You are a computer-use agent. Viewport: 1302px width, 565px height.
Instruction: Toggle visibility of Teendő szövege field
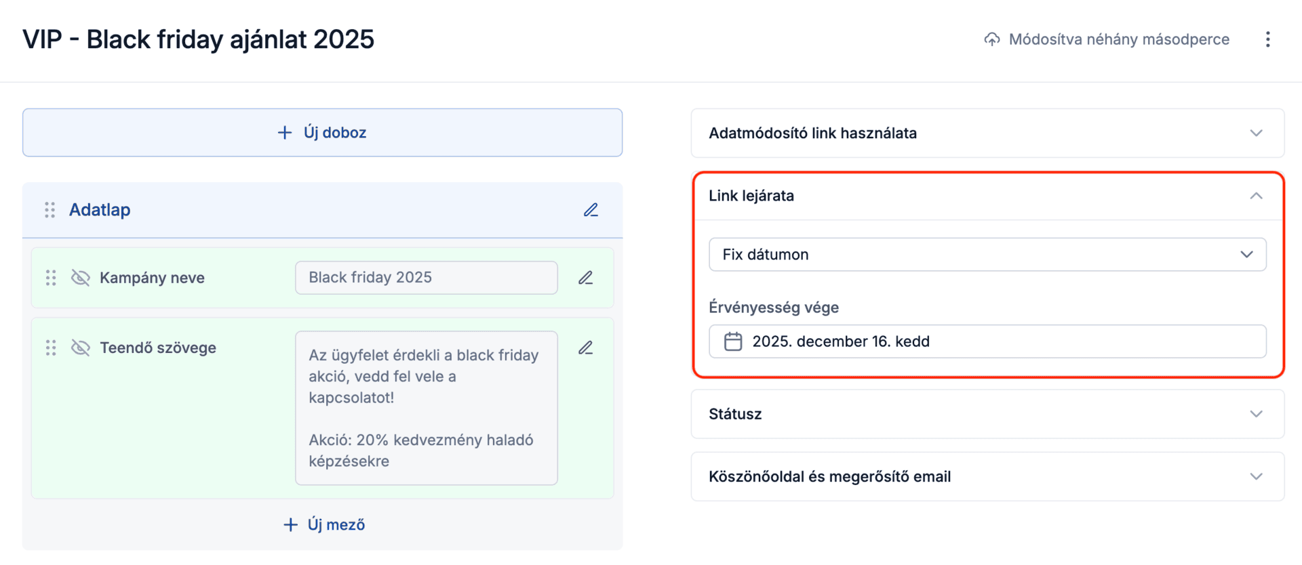tap(81, 348)
